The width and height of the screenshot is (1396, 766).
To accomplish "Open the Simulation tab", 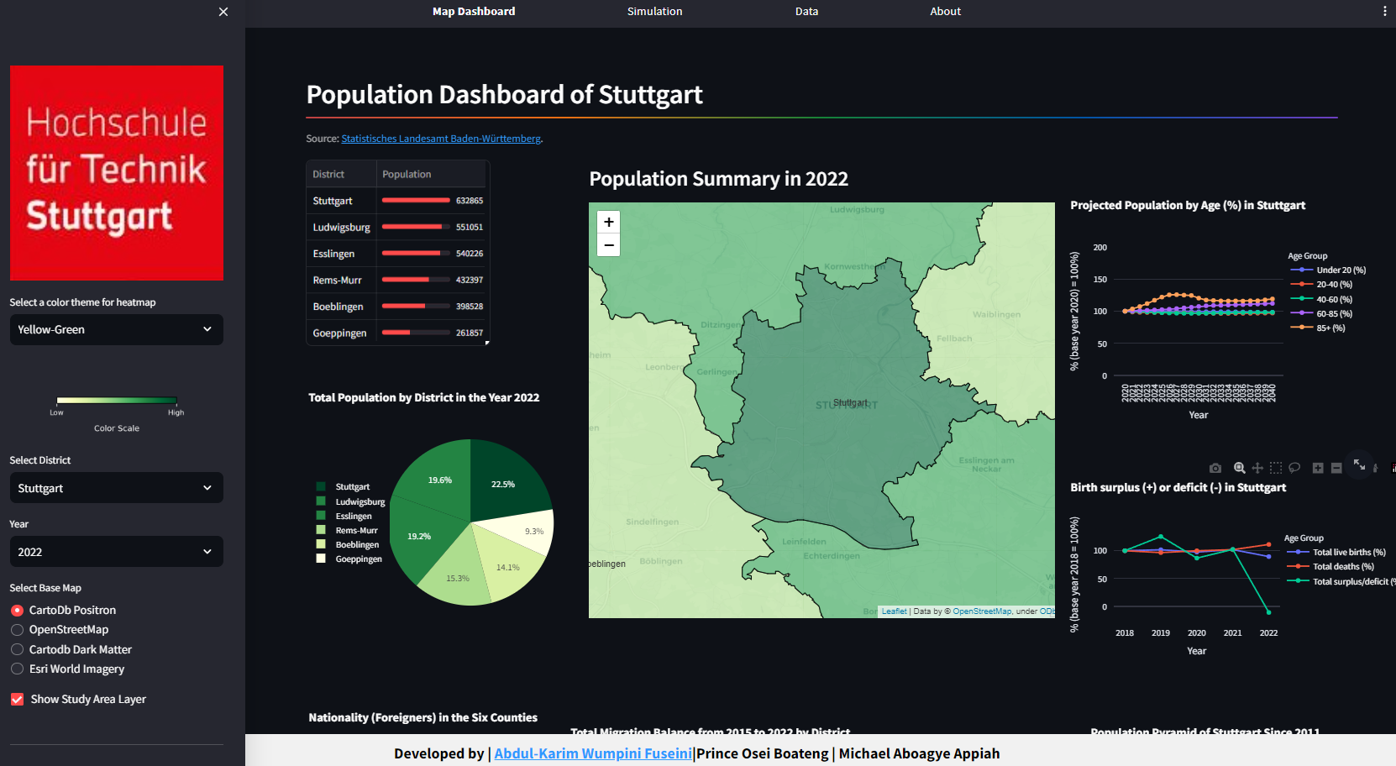I will 654,12.
